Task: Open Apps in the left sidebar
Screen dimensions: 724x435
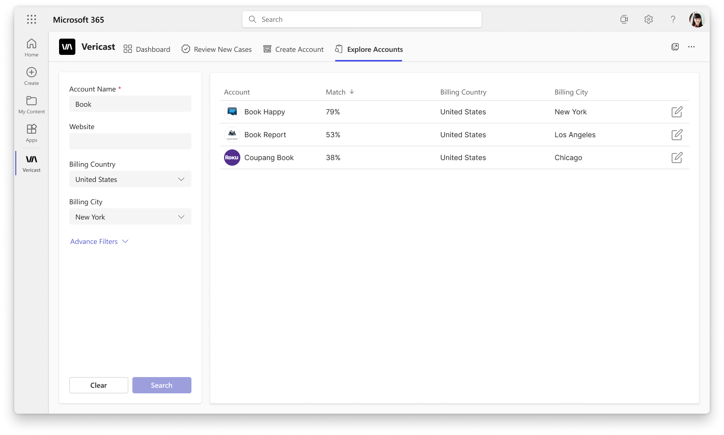Action: click(x=32, y=133)
